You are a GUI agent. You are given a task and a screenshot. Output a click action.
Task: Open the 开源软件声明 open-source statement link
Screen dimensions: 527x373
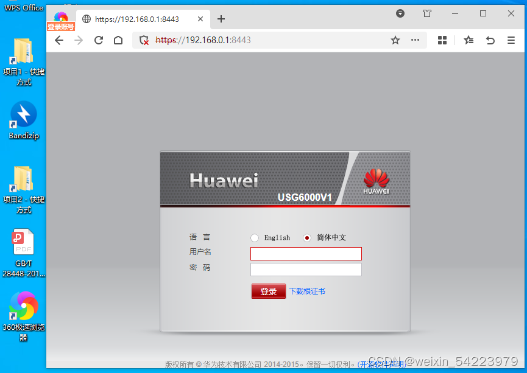tap(382, 364)
